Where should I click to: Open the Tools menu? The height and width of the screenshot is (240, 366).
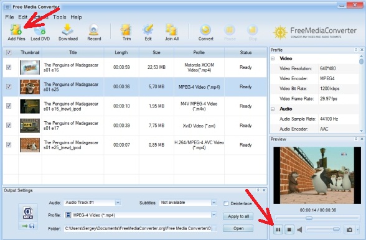59,17
